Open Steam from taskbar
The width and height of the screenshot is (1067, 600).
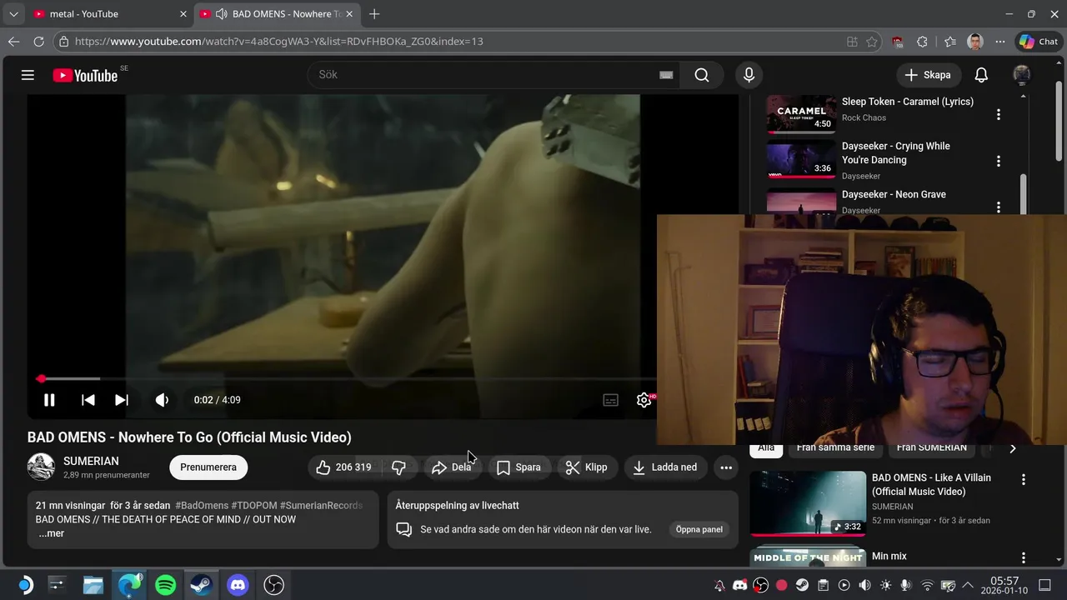point(201,585)
